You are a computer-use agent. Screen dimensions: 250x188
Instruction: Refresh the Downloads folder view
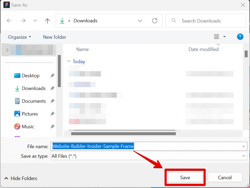click(x=155, y=21)
